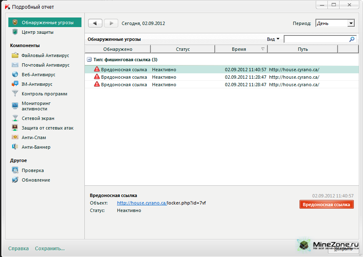Click the Сохранить link at bottom
This screenshot has width=363, height=257.
[50, 249]
